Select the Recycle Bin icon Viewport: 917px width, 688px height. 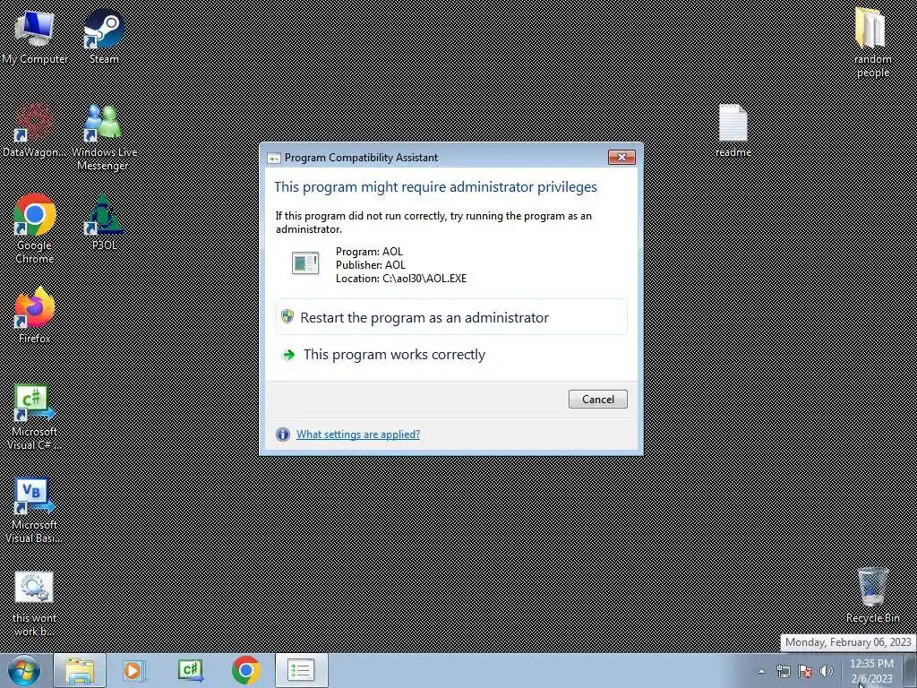click(x=872, y=596)
